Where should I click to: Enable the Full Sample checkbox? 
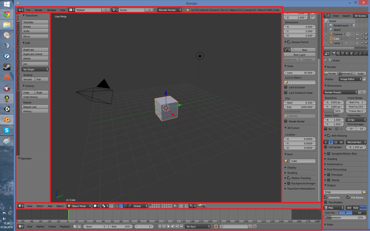coord(326,147)
